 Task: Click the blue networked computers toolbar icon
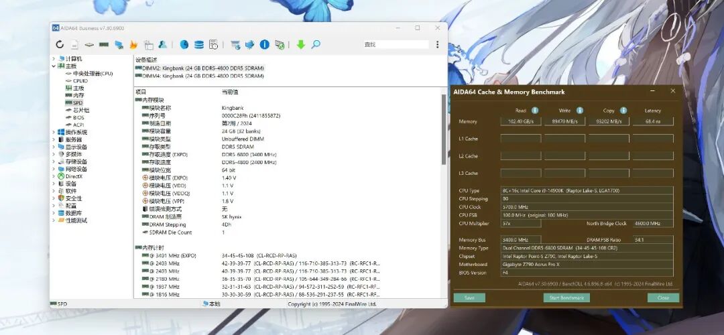pos(119,45)
